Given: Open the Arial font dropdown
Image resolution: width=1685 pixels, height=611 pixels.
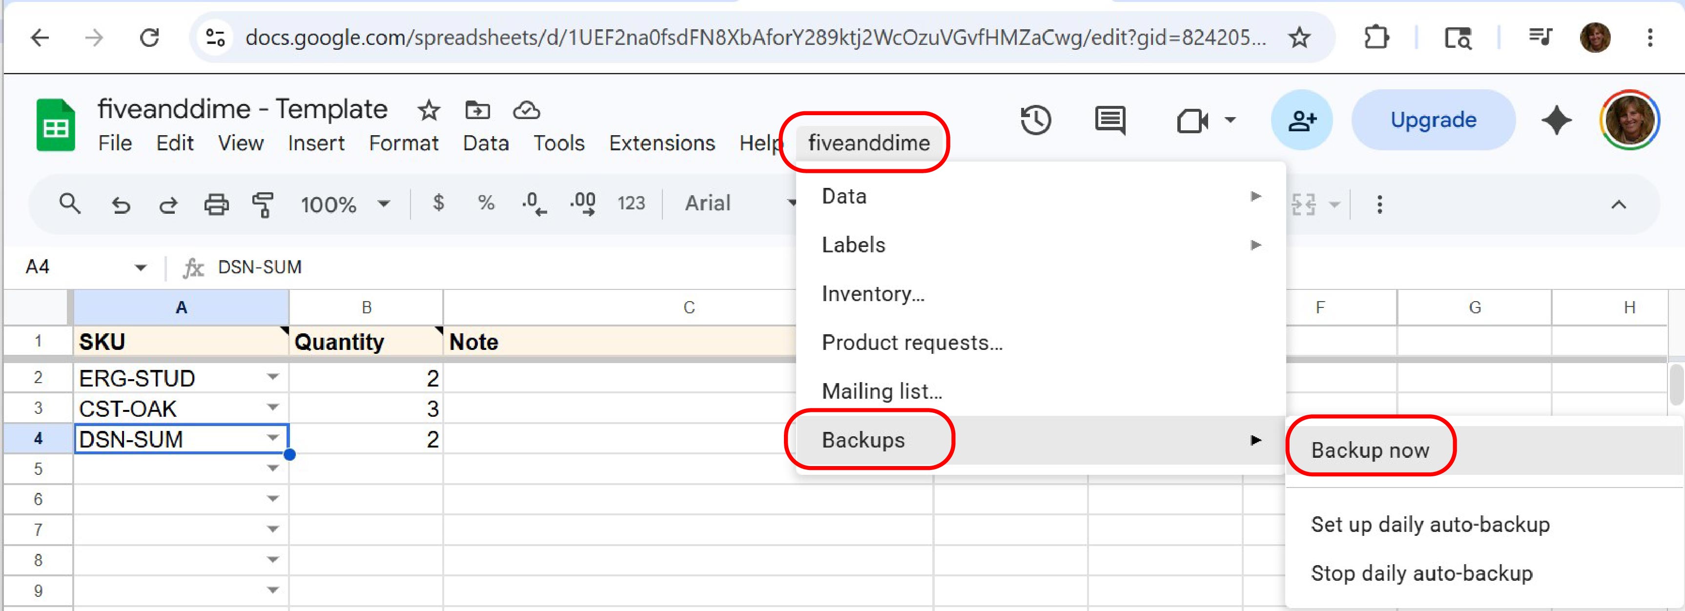Looking at the screenshot, I should pyautogui.click(x=740, y=204).
